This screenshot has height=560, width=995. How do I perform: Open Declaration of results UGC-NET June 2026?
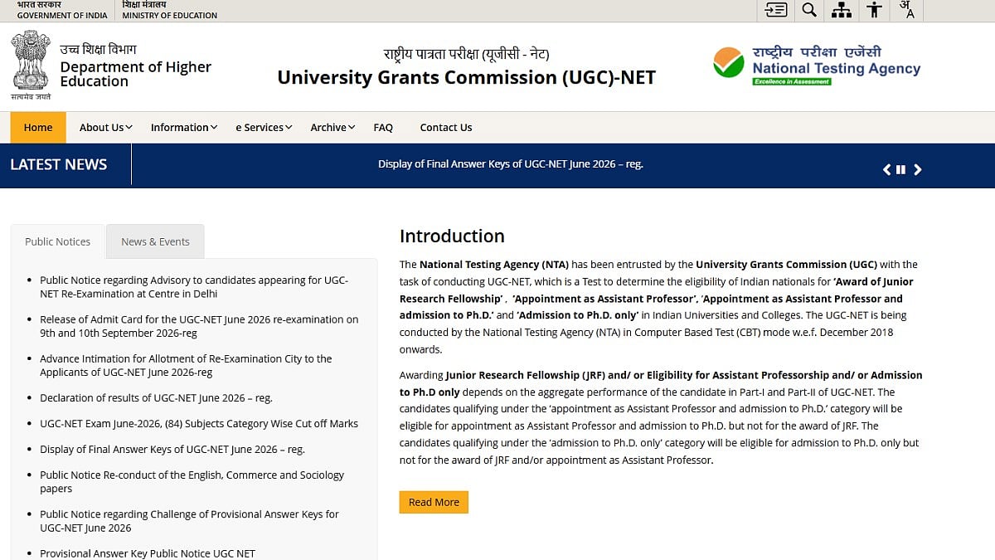pos(156,397)
